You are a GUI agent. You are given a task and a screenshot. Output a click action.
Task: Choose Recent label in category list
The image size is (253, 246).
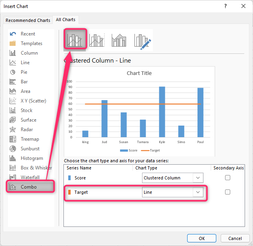(28, 34)
